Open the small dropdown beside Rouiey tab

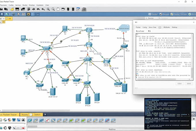[x=31, y=115]
